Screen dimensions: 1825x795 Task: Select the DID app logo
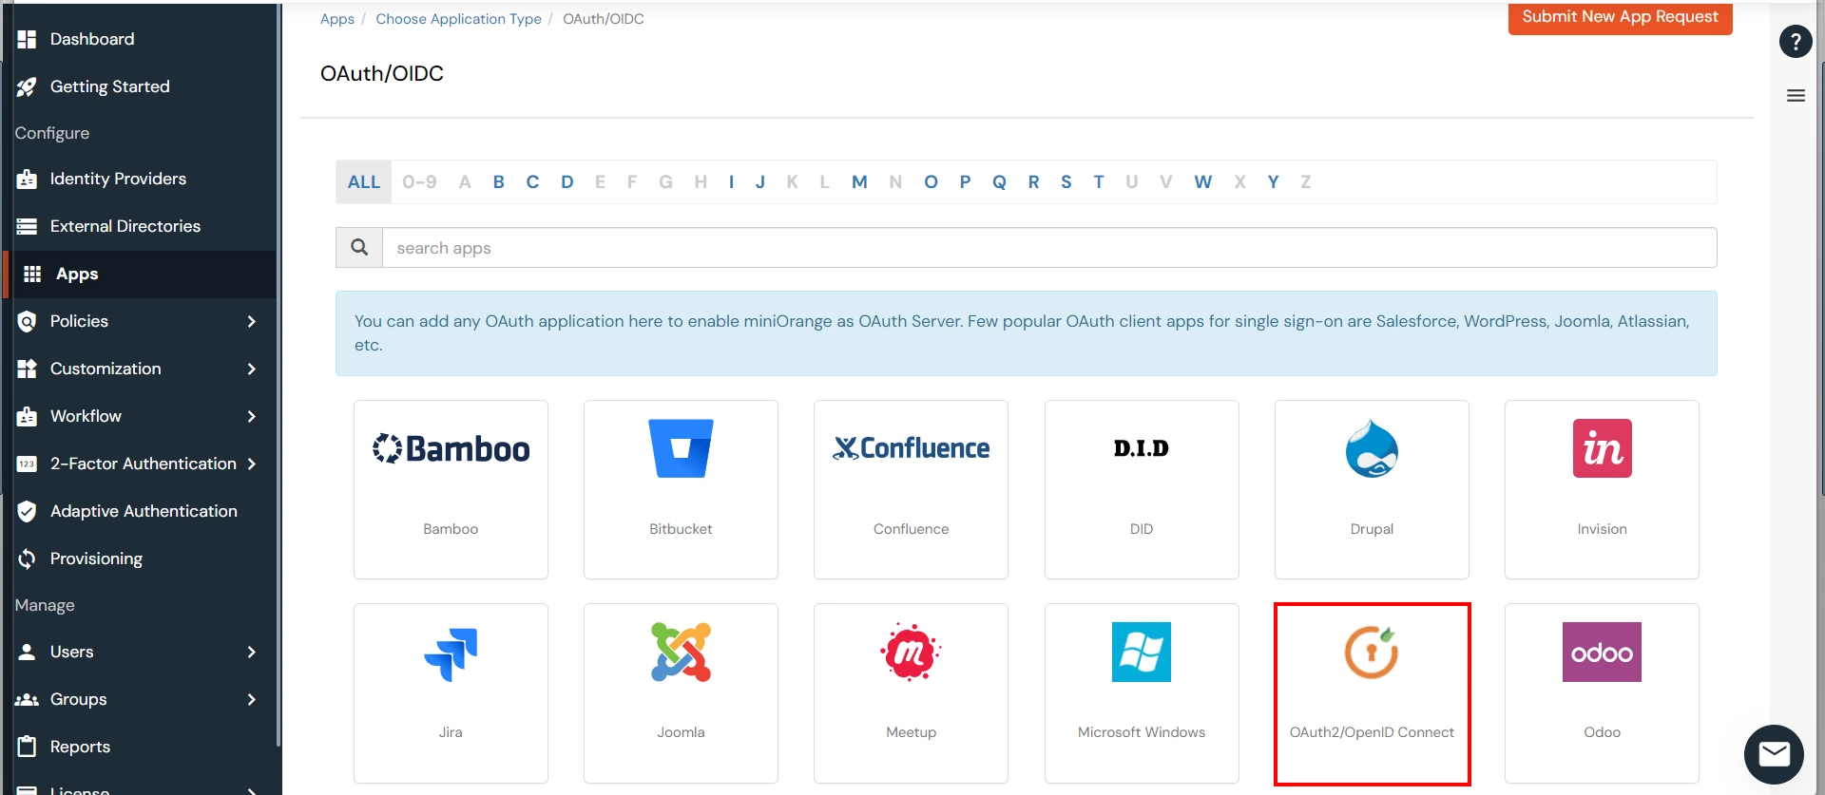[1142, 448]
